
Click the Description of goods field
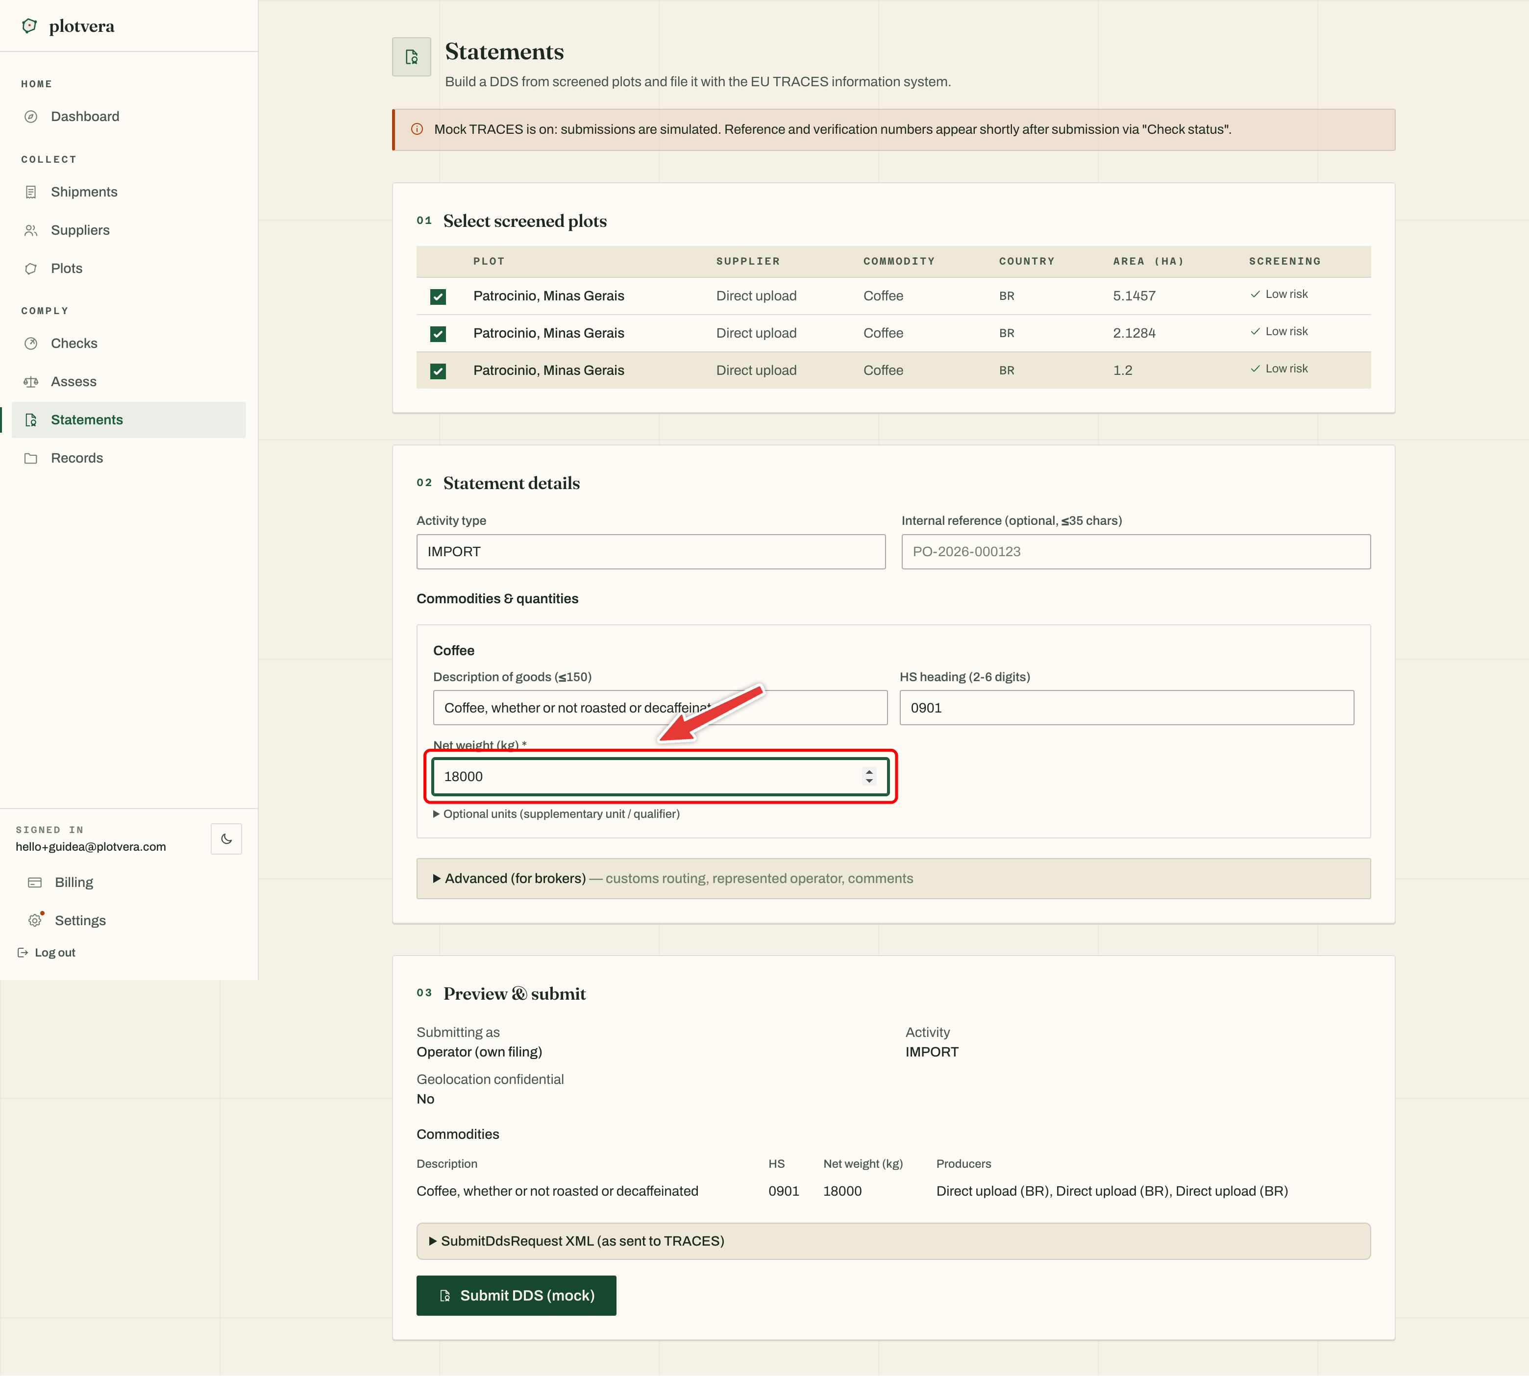(x=660, y=708)
